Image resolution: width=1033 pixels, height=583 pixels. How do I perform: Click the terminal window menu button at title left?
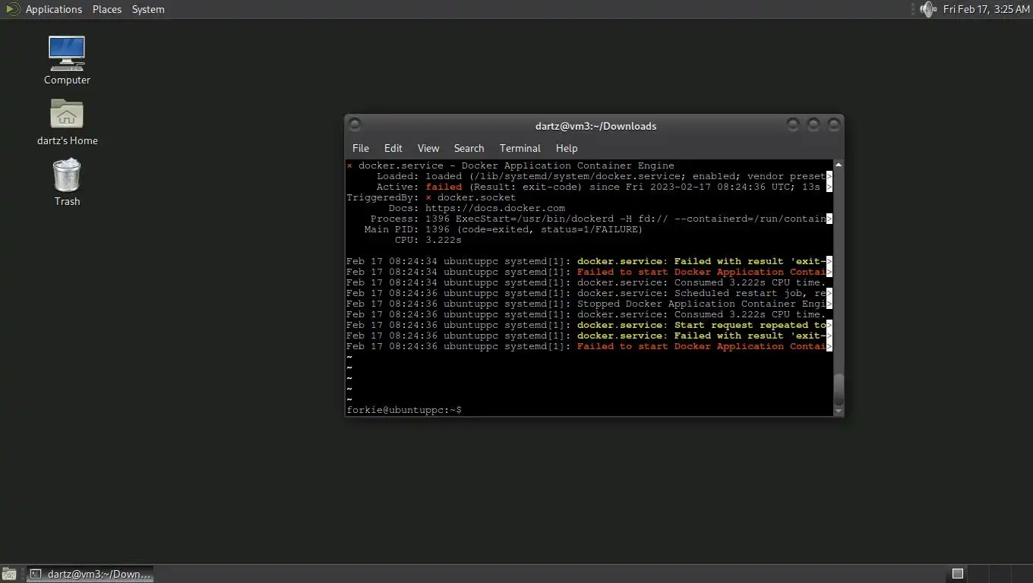[x=355, y=124]
